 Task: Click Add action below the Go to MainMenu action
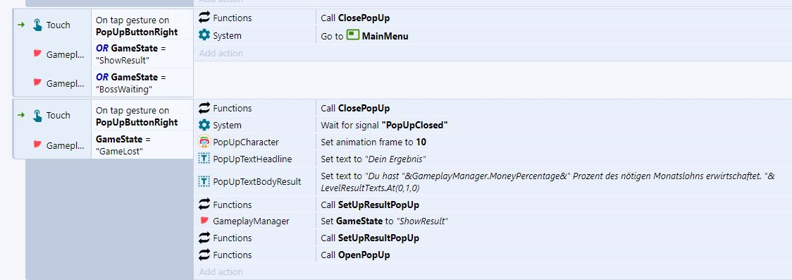click(x=221, y=53)
